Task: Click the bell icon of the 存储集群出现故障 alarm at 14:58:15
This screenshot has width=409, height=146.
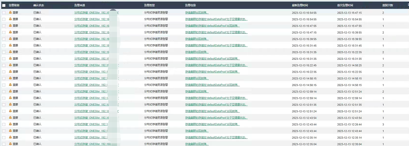Action: click(10, 78)
